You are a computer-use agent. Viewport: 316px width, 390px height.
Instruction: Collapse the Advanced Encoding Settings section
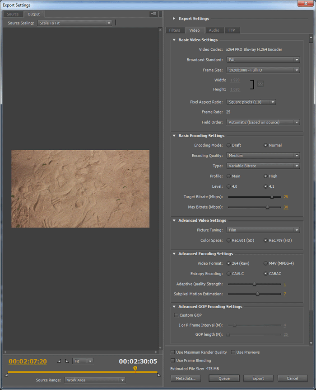pos(174,254)
